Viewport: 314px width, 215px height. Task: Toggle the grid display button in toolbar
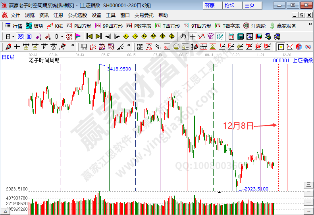click(280, 47)
